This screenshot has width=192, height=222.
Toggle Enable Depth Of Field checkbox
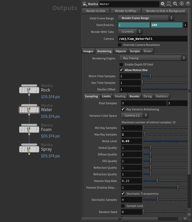121,64
